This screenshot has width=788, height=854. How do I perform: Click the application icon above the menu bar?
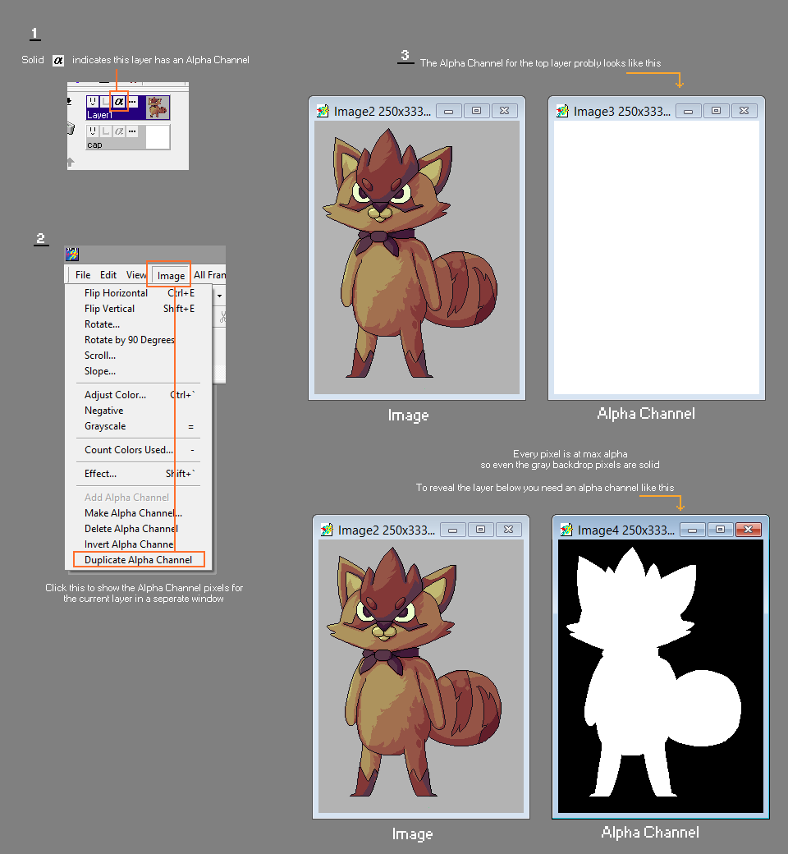tap(72, 255)
